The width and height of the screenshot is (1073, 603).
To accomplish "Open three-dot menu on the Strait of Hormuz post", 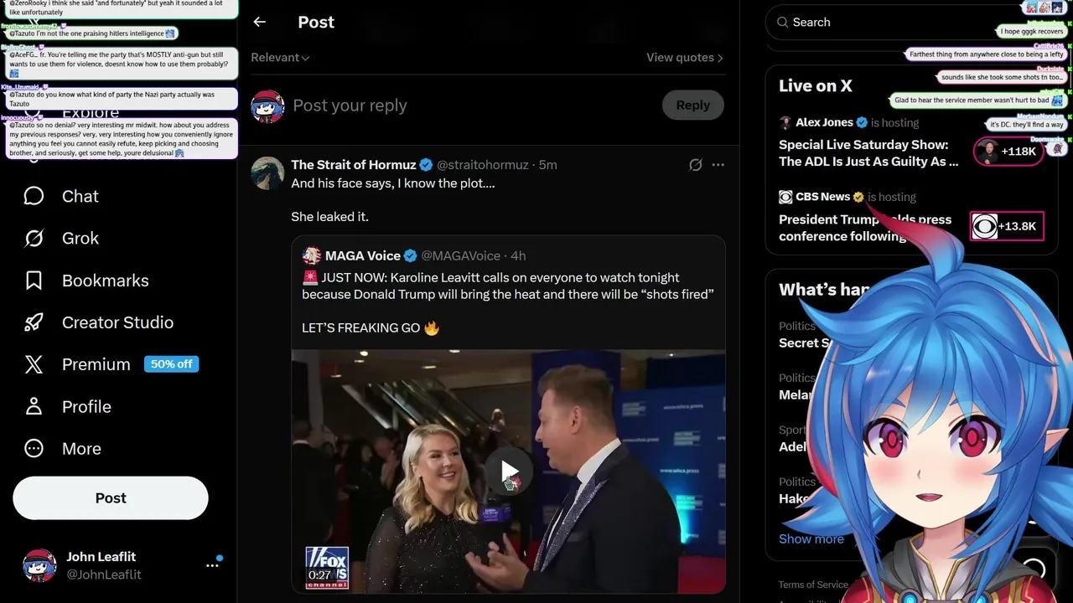I will click(718, 165).
